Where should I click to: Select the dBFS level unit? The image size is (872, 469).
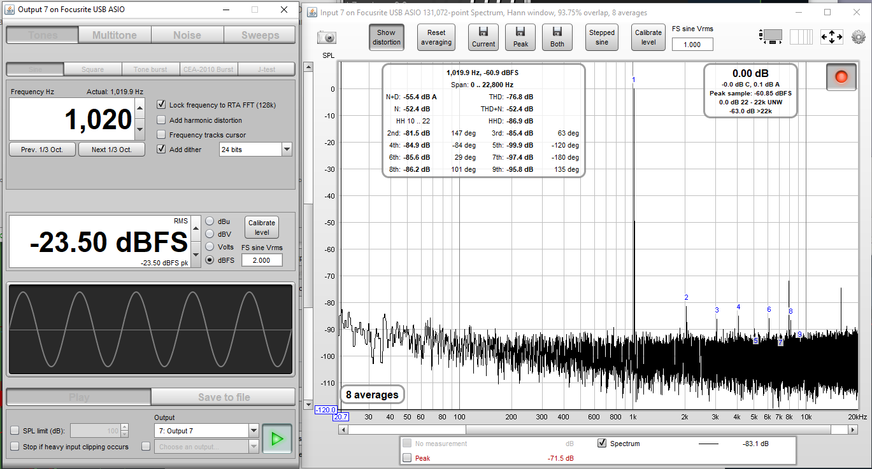(x=210, y=260)
